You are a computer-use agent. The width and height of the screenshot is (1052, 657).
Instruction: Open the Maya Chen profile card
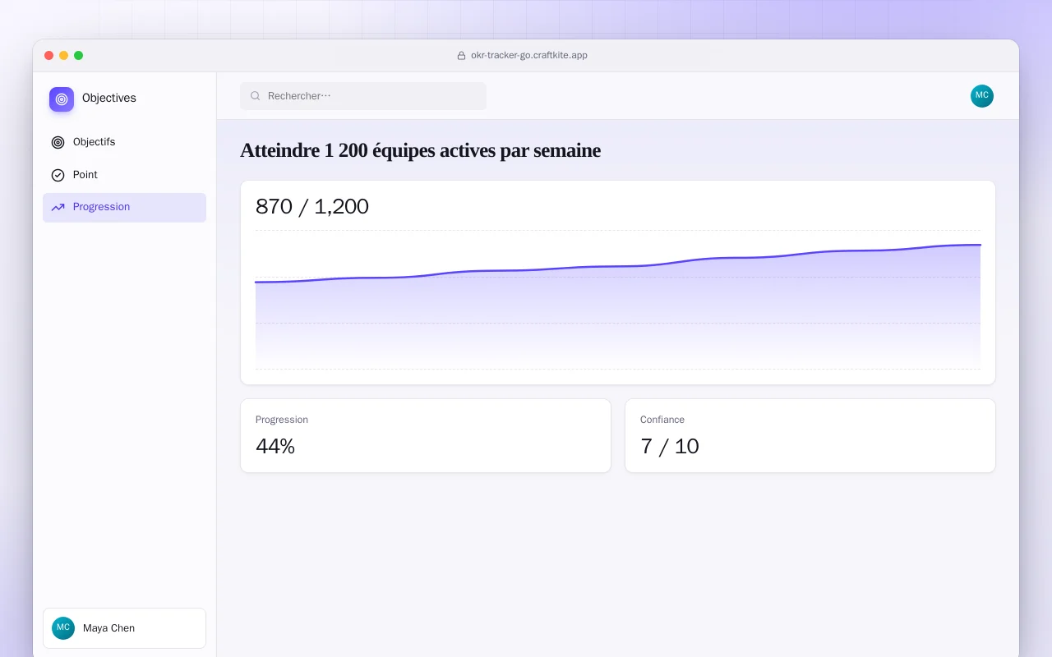pyautogui.click(x=124, y=628)
